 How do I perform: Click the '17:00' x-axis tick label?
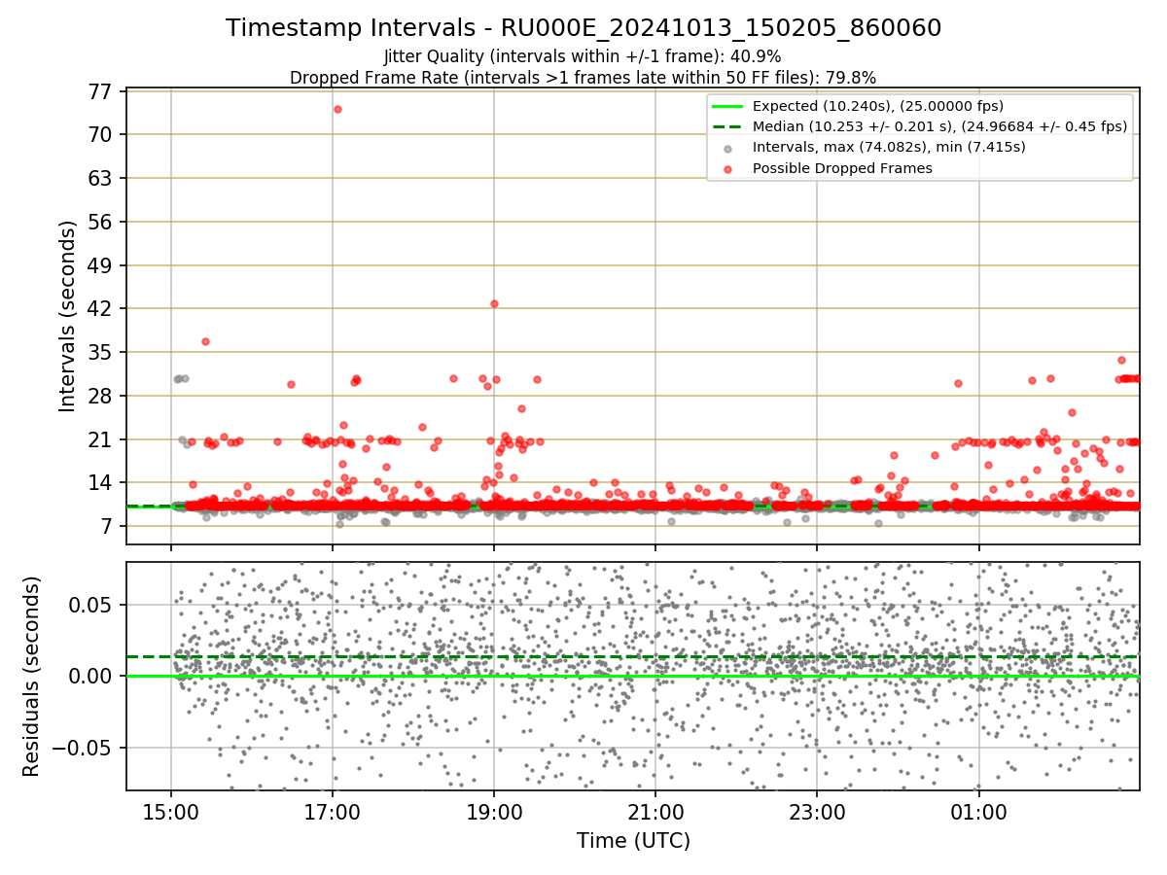pyautogui.click(x=333, y=813)
